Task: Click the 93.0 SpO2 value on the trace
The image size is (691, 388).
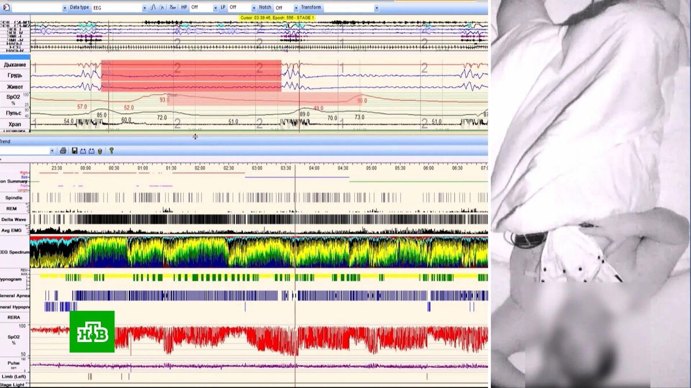Action: tap(165, 100)
